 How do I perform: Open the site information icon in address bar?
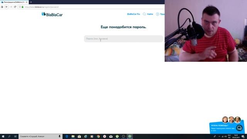(20, 7)
